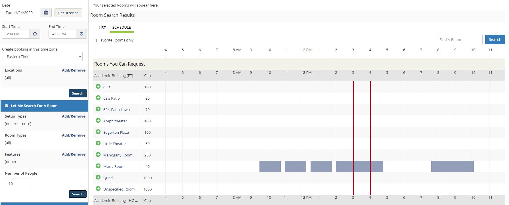Add the Amphitheater room
The width and height of the screenshot is (509, 205).
coord(98,120)
